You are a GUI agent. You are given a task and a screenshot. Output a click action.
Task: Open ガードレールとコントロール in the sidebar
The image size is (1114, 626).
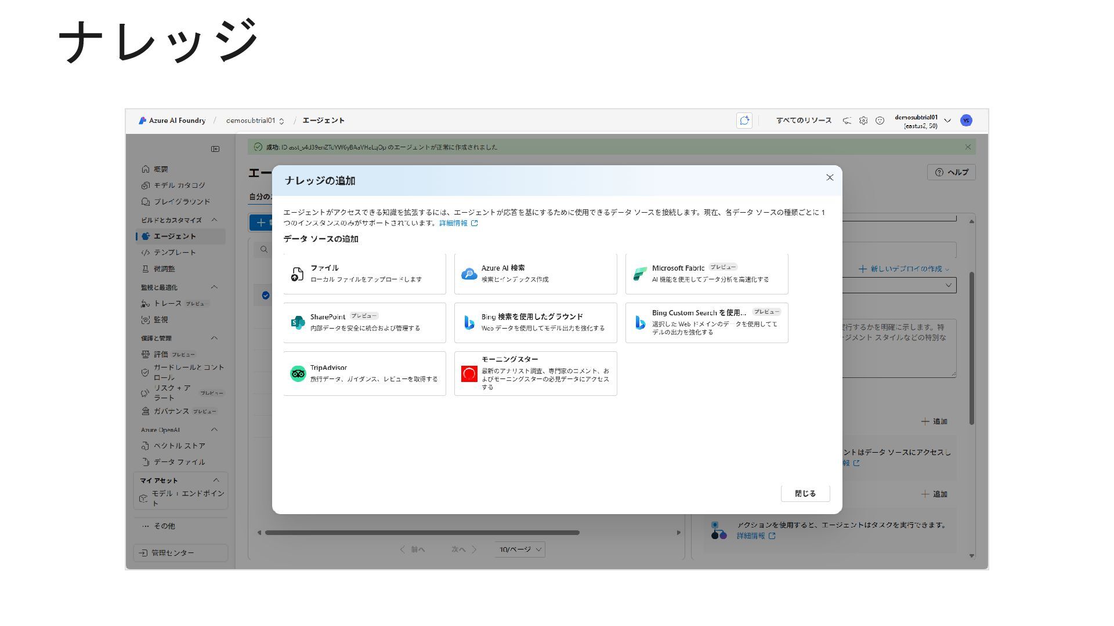182,372
